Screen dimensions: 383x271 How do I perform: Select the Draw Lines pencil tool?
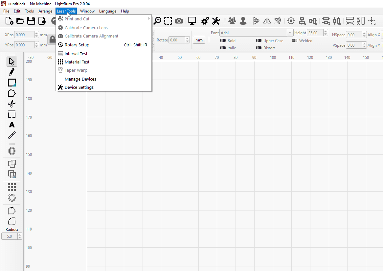click(x=12, y=72)
